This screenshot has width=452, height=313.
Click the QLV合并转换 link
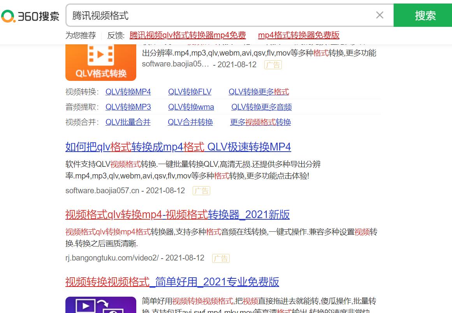(190, 122)
